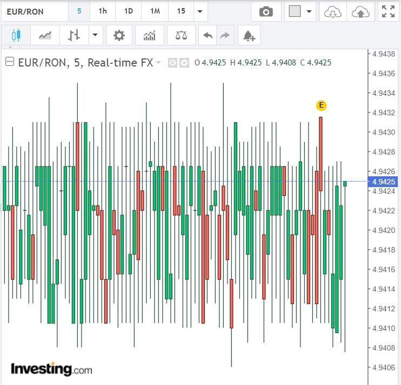Select the 1D timeframe

[128, 11]
